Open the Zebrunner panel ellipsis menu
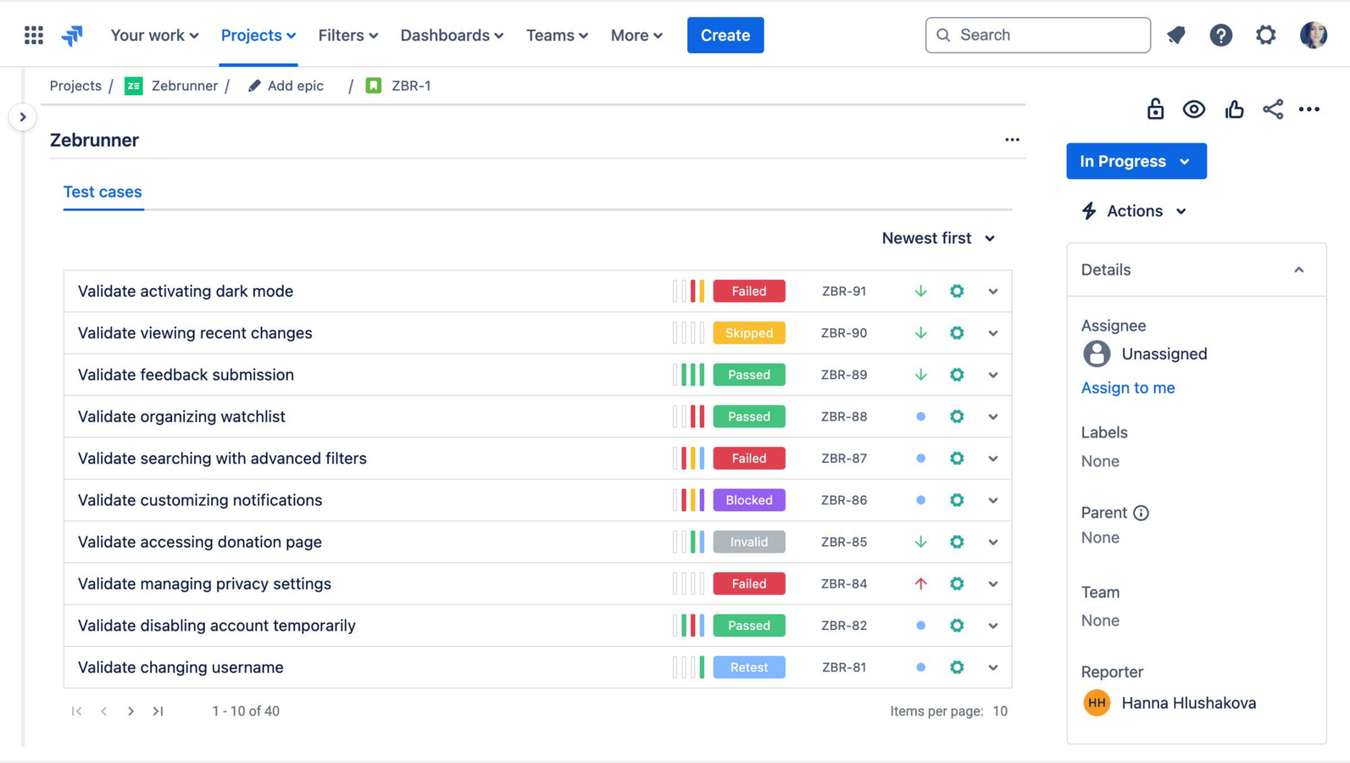 click(1012, 140)
